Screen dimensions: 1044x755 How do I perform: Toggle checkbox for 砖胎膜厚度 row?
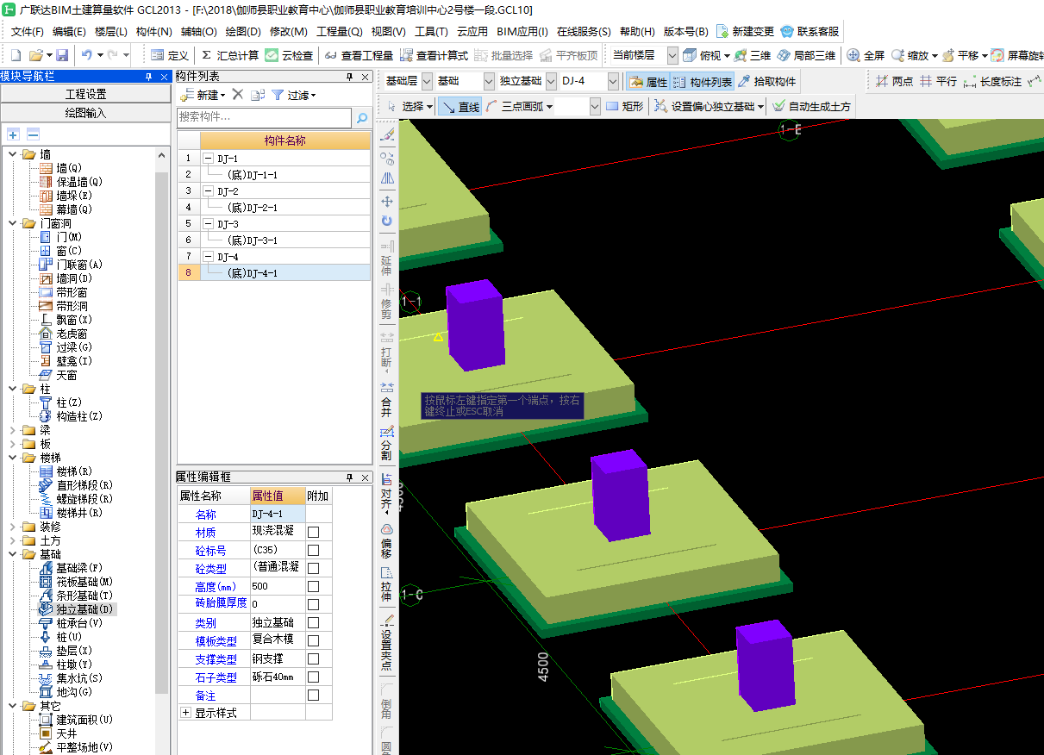tap(314, 605)
